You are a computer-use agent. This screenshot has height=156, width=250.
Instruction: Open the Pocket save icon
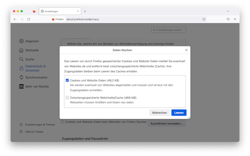coord(228,19)
